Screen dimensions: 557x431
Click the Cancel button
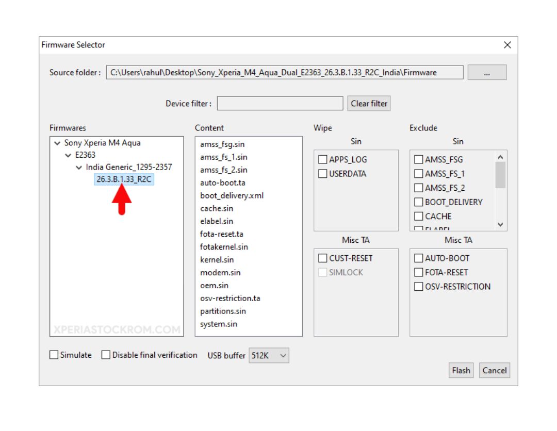(x=495, y=370)
